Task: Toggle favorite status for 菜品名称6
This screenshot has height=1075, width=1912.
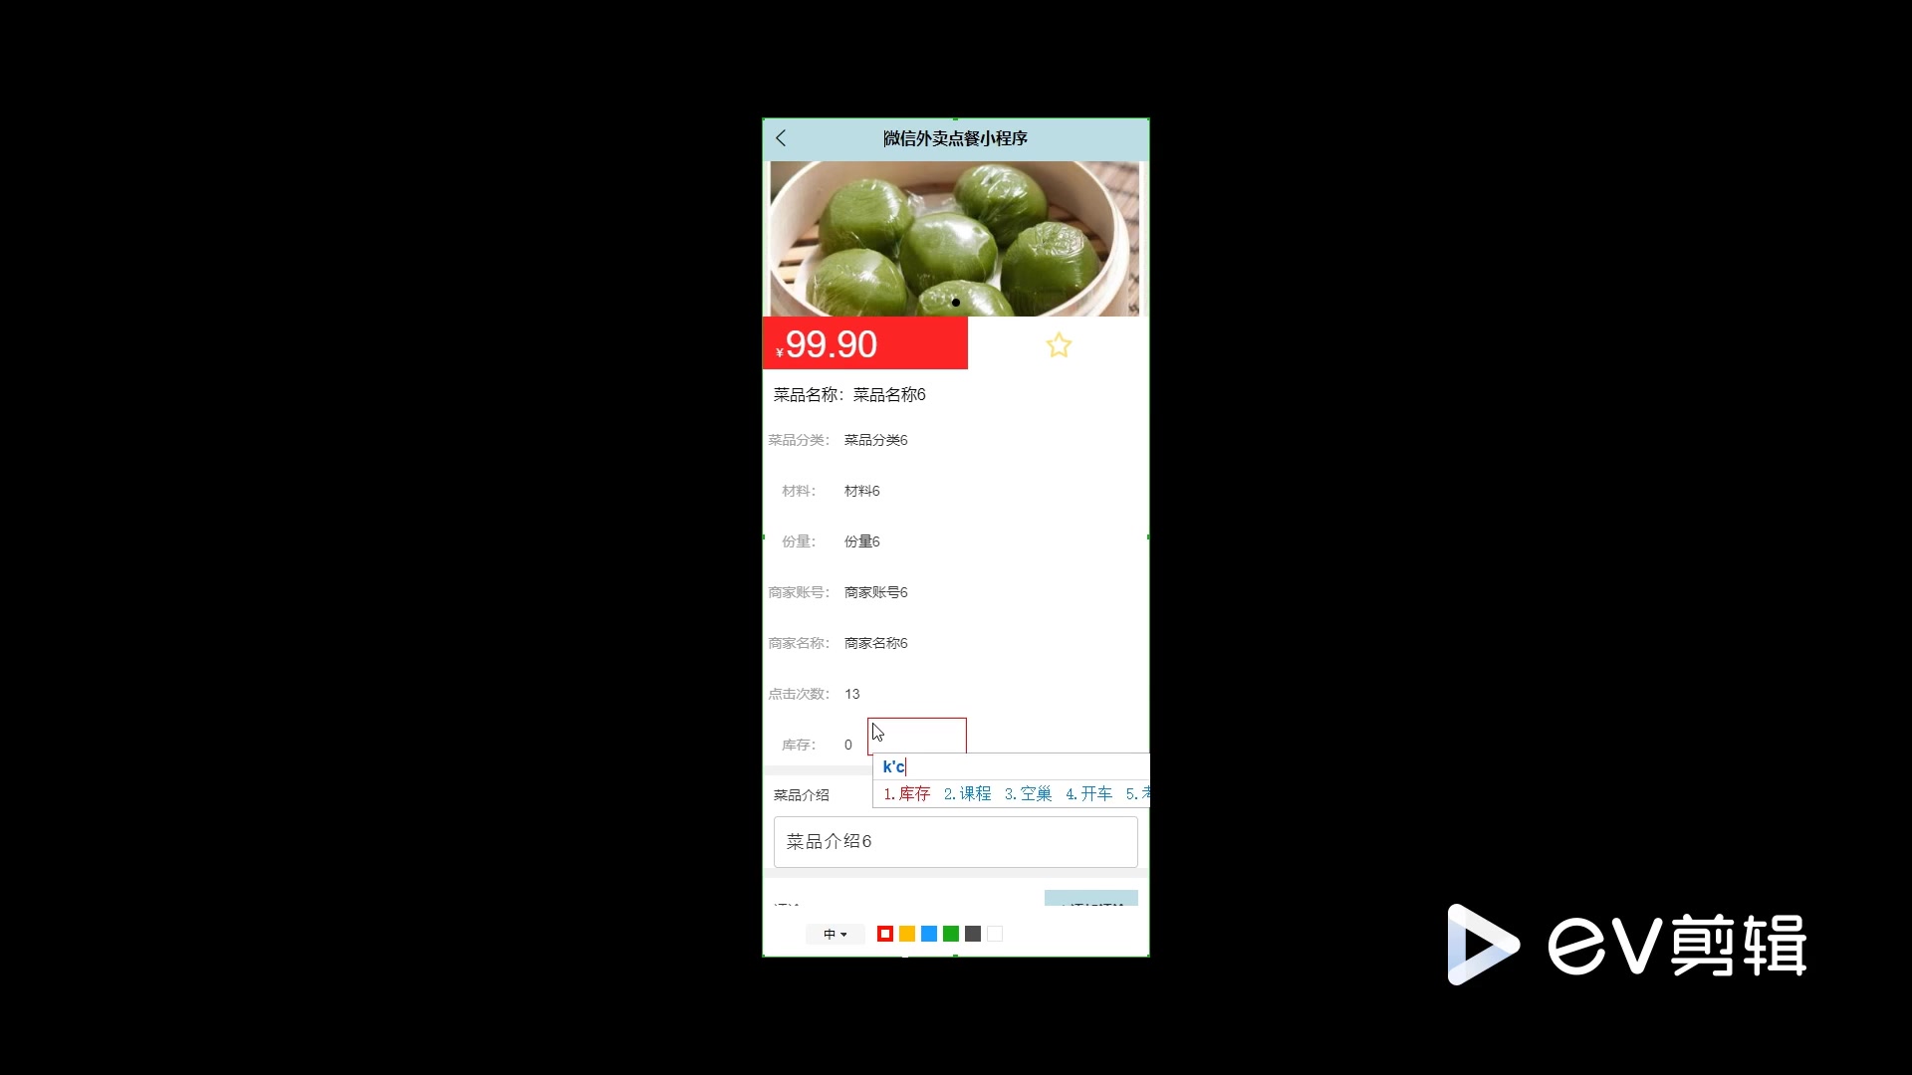Action: [x=1059, y=345]
